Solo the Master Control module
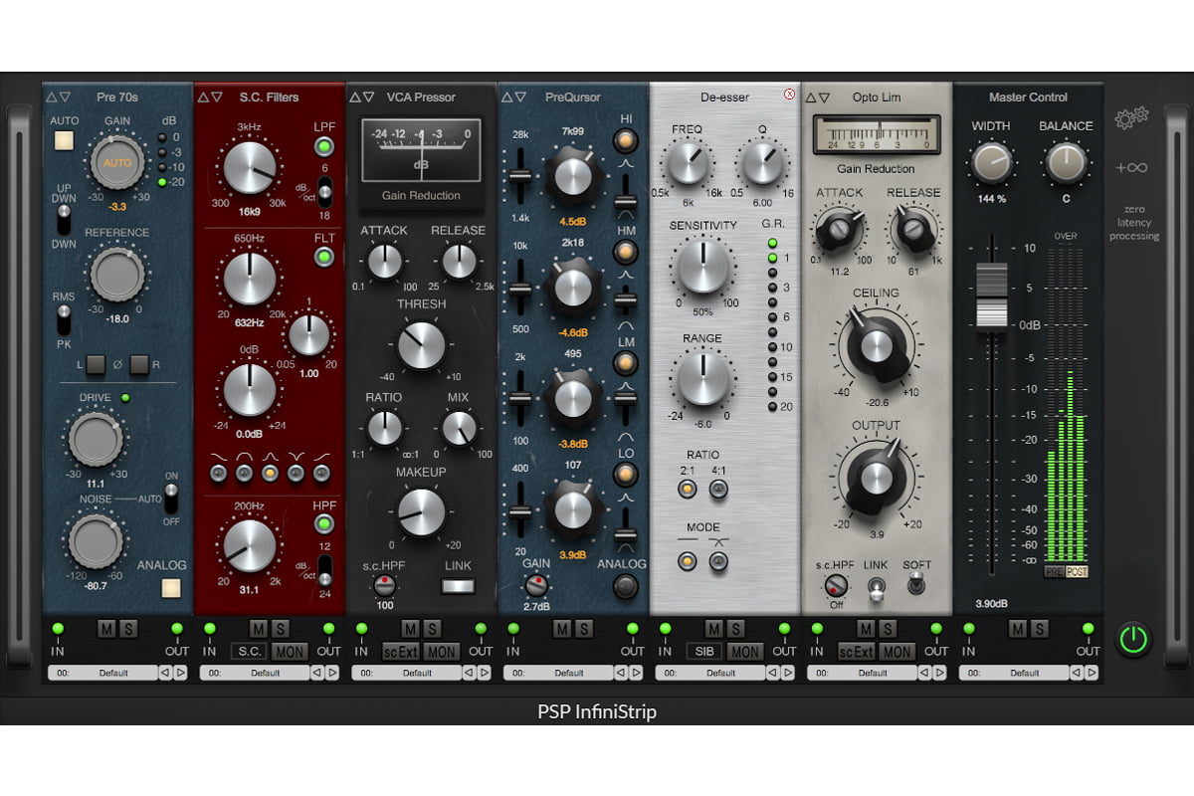The height and width of the screenshot is (796, 1194). (1040, 628)
